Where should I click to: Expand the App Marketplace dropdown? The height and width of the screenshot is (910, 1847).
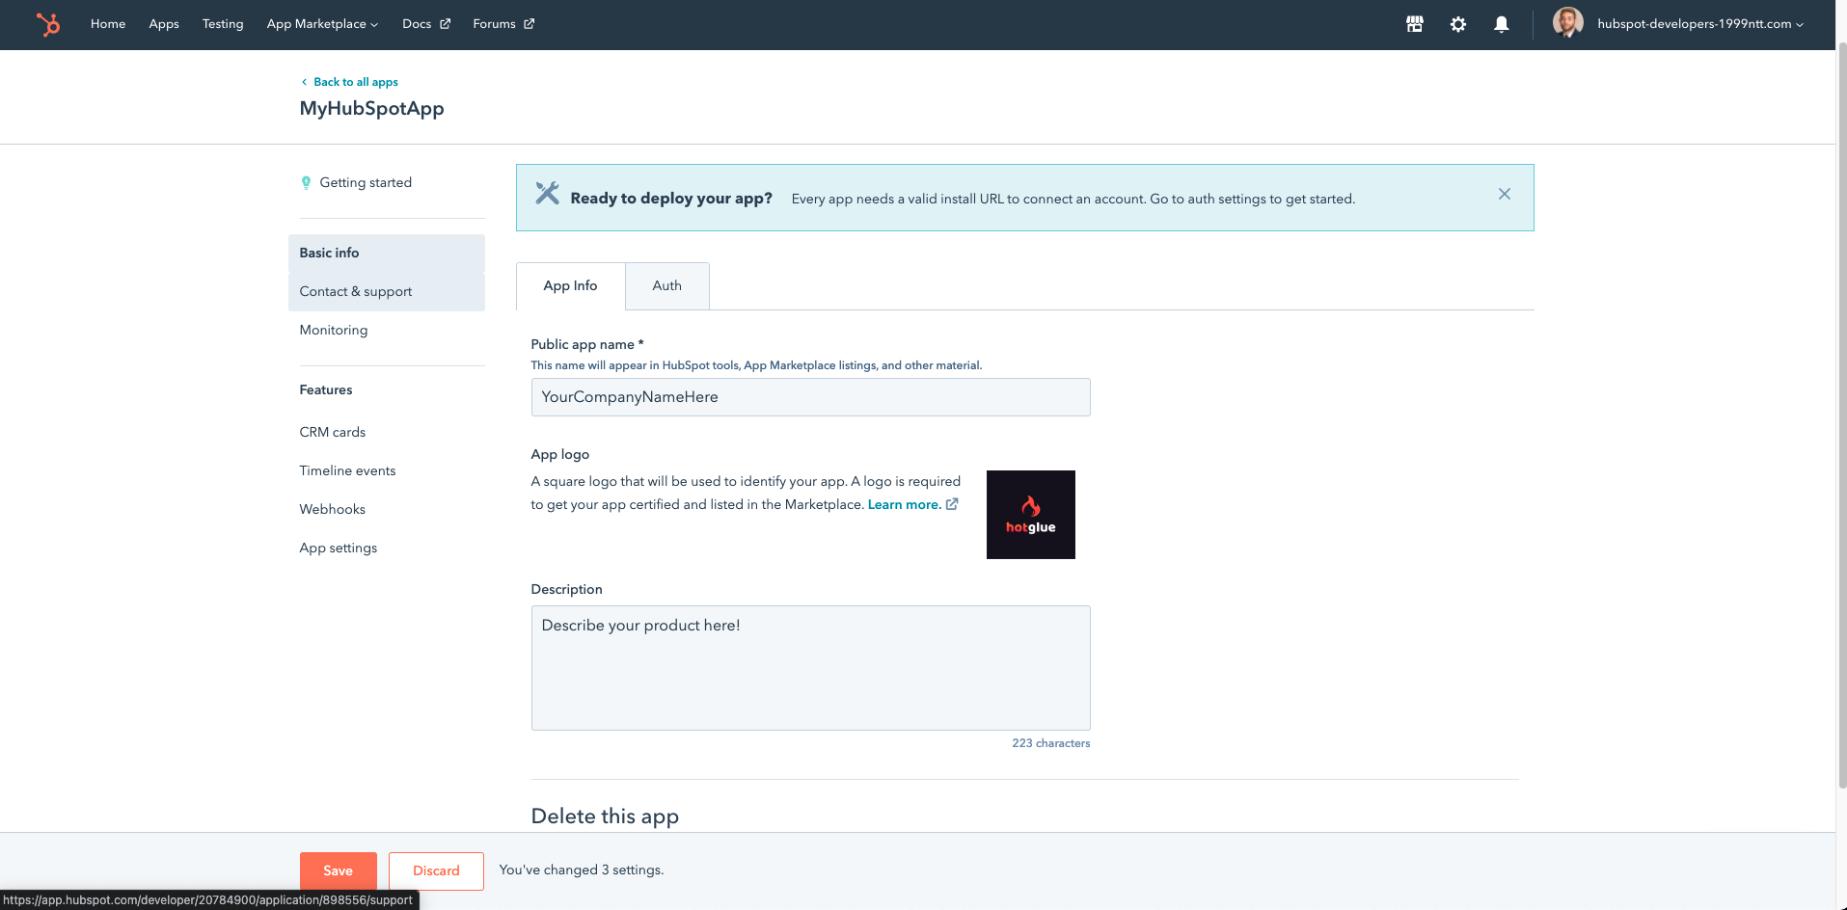322,24
